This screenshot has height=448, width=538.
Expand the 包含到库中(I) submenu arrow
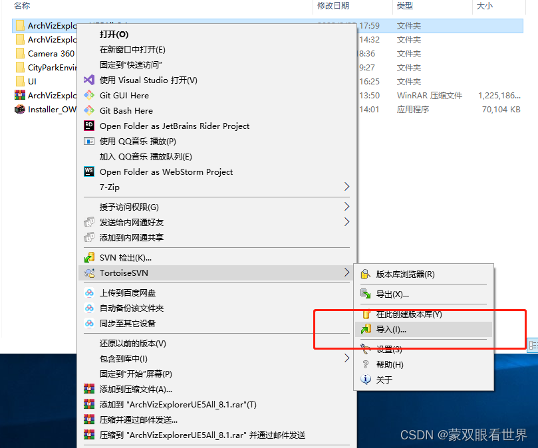coord(346,358)
